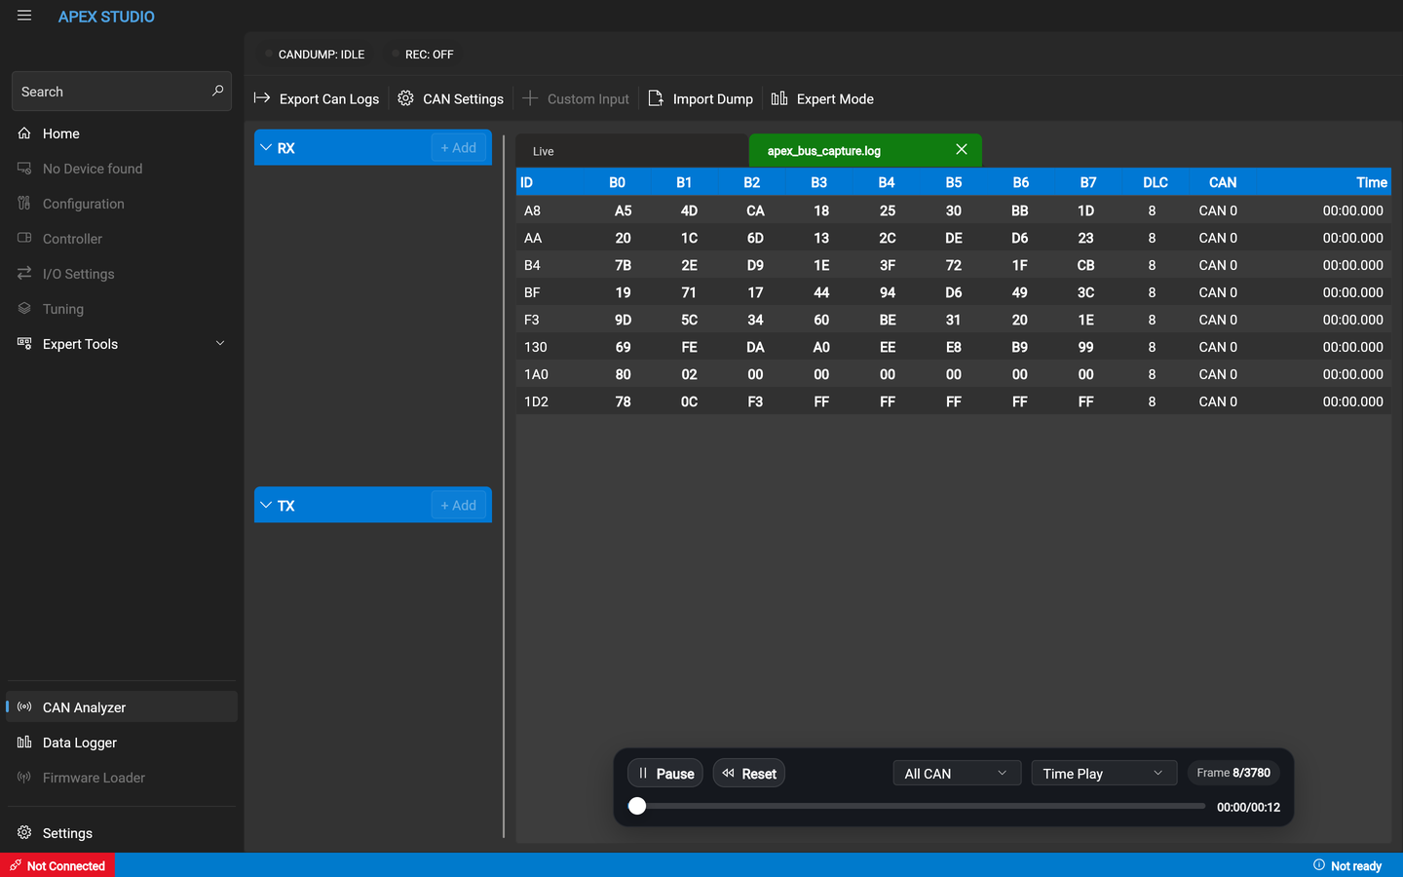Open the Home page
The image size is (1403, 877).
(x=122, y=133)
